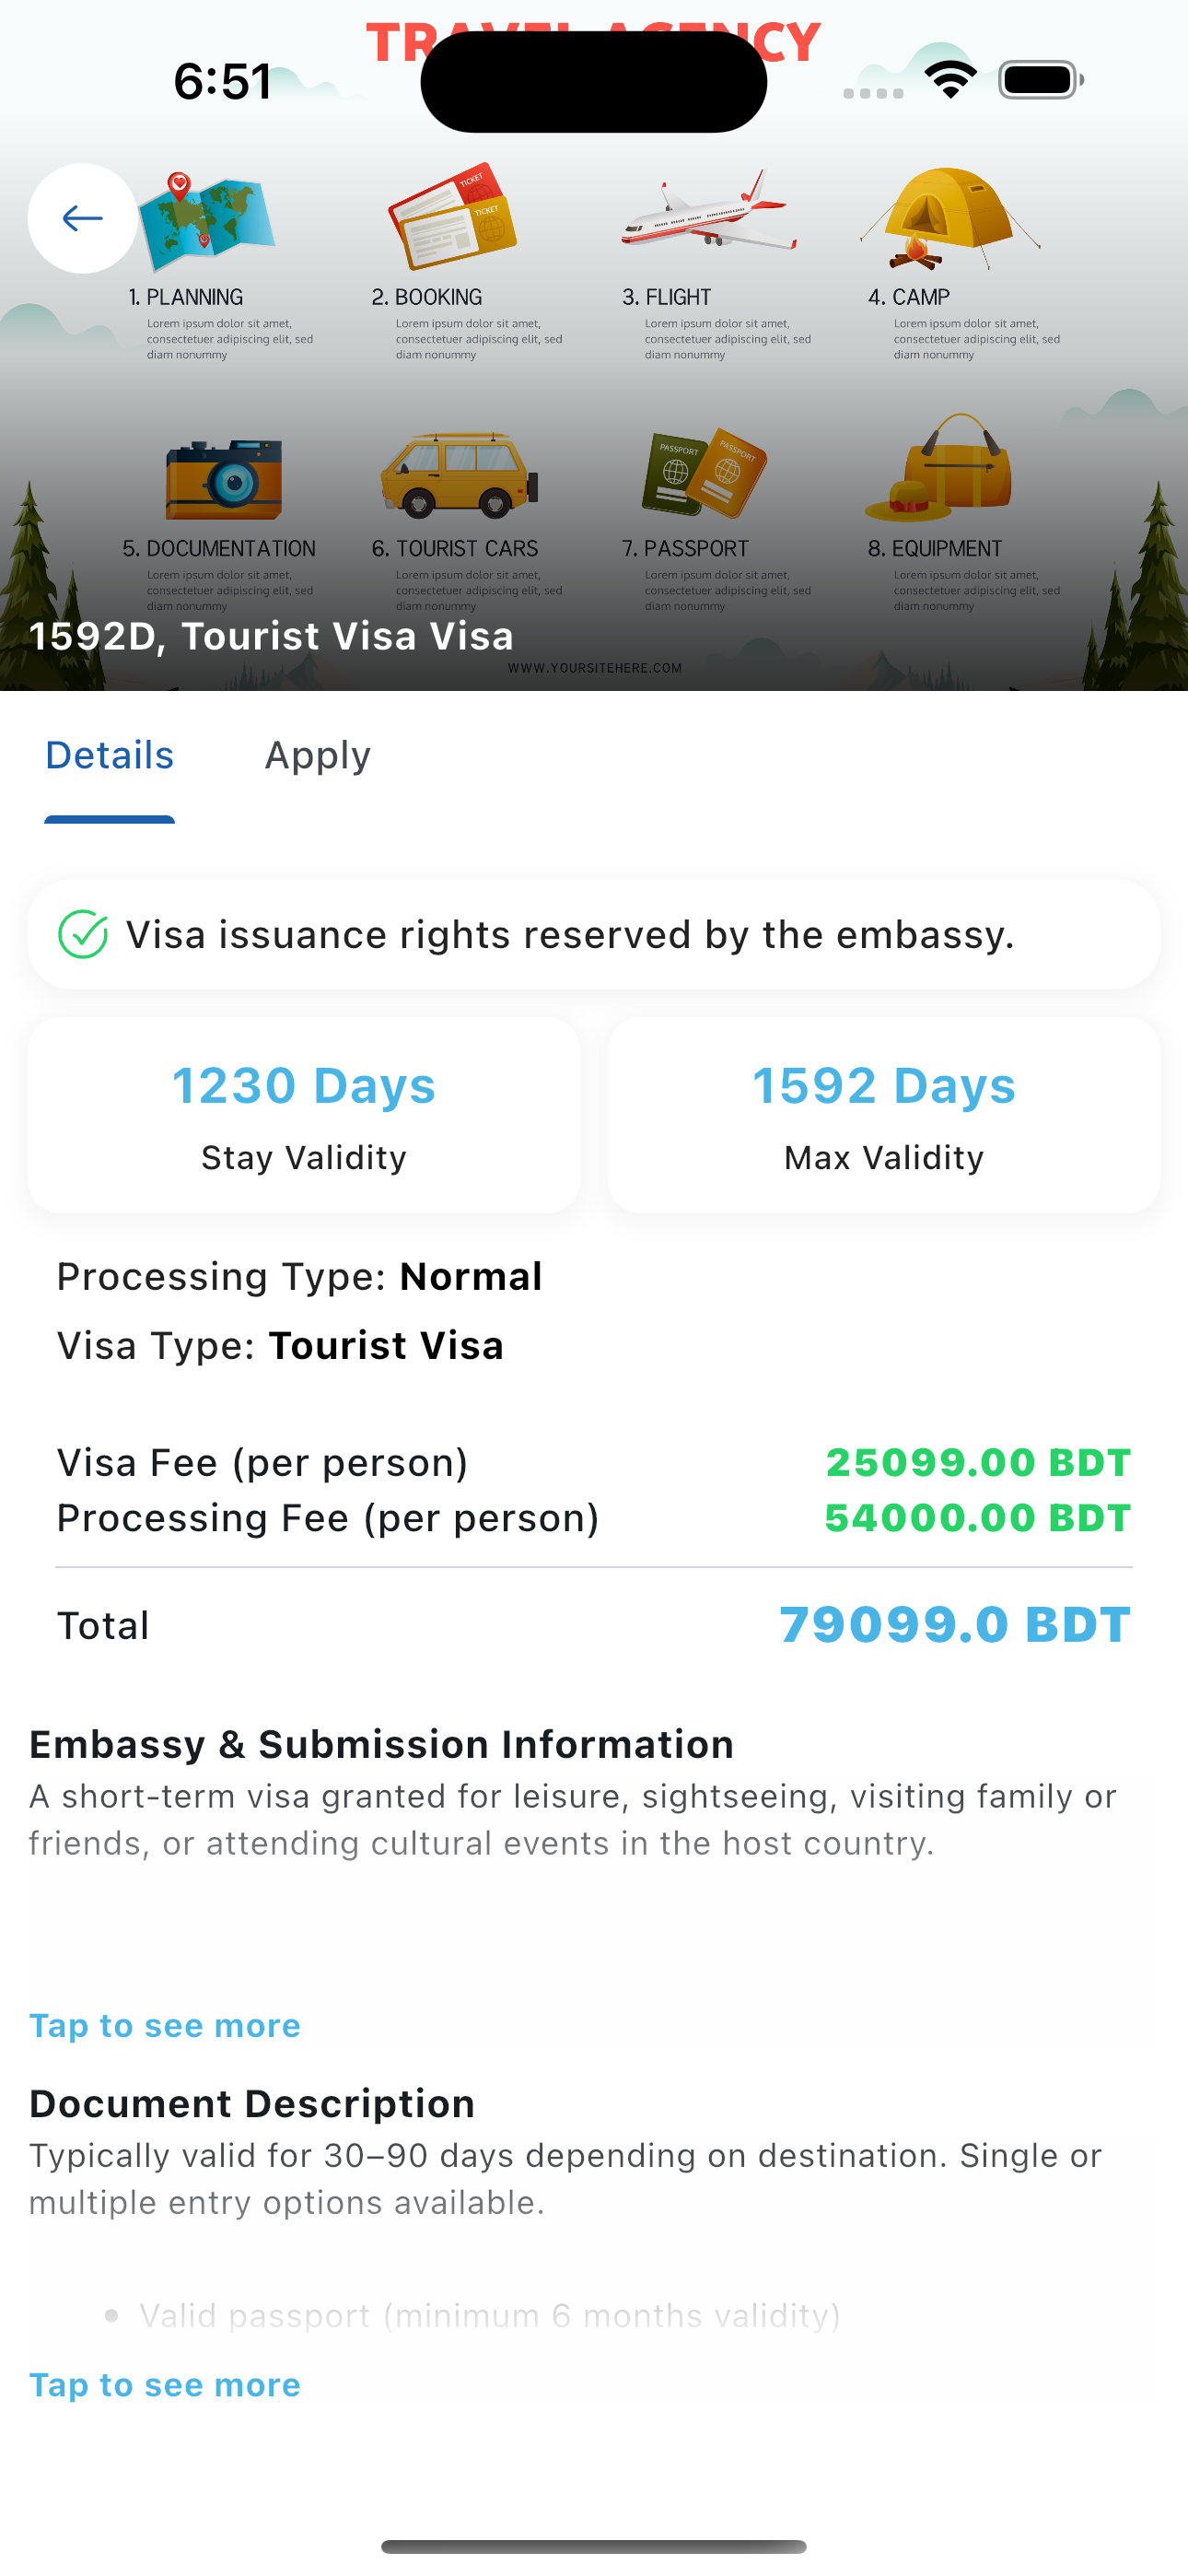Tap the visa issuance rights notice banner
This screenshot has height=2576, width=1188.
(594, 935)
